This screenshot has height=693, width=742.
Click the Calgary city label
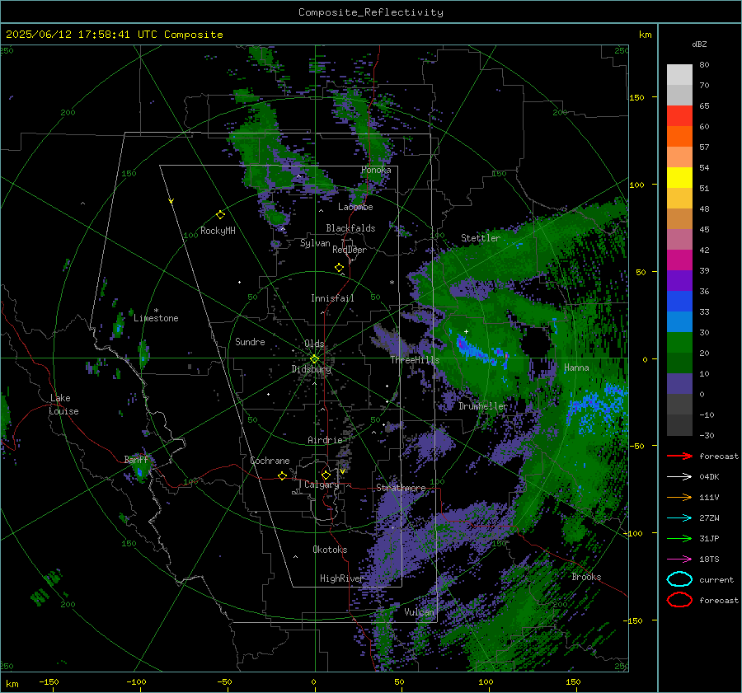point(322,485)
